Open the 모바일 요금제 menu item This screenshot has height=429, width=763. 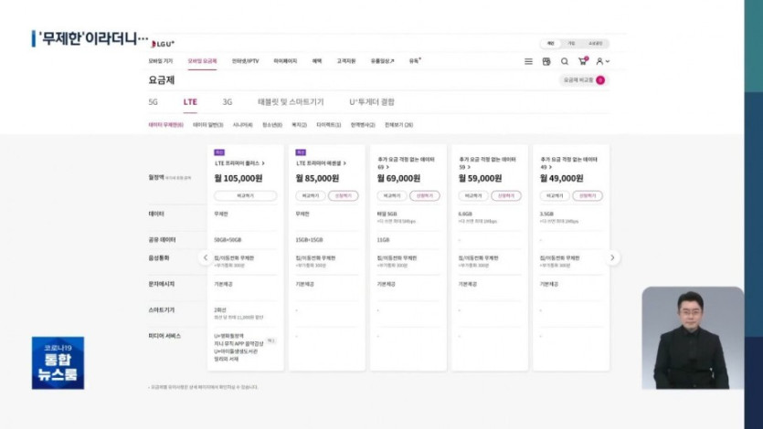202,60
